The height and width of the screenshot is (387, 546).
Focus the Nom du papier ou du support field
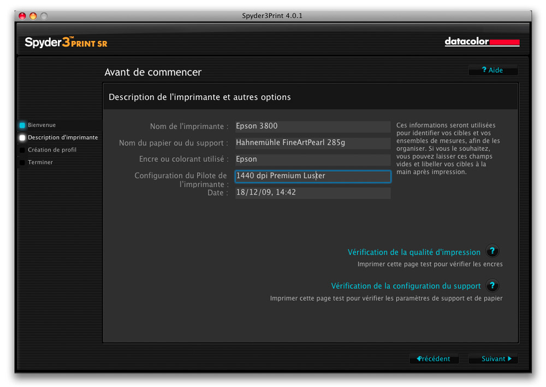click(313, 143)
